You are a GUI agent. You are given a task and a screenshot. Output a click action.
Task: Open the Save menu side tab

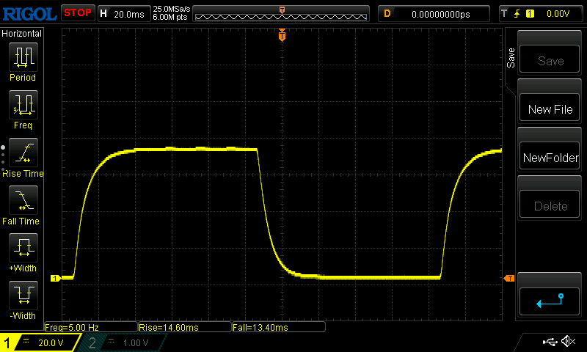(511, 59)
